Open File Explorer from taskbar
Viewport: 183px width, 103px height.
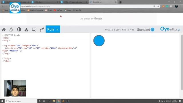54,101
